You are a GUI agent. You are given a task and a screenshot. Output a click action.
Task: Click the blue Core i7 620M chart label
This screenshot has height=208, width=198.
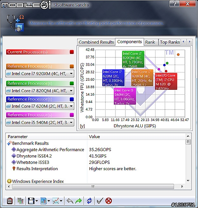tap(113, 78)
